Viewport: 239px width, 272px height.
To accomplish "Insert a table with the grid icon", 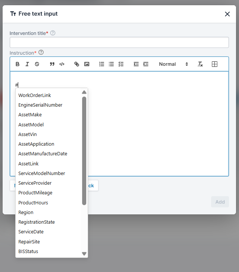I will tap(214, 64).
